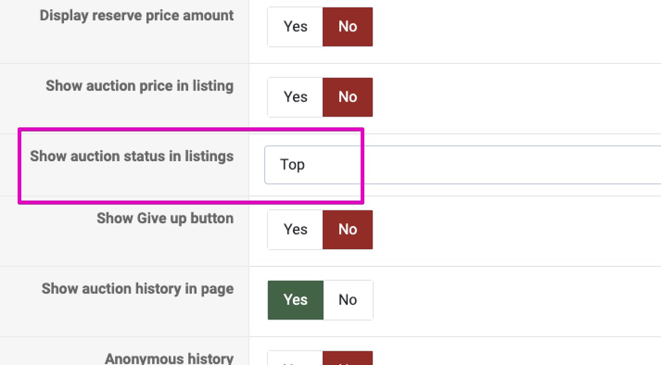The image size is (661, 365).
Task: Disable Show auction history in page
Action: point(348,300)
